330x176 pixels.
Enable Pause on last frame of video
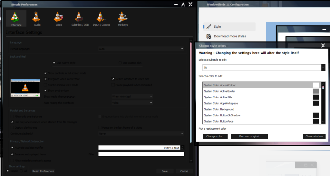point(100,128)
